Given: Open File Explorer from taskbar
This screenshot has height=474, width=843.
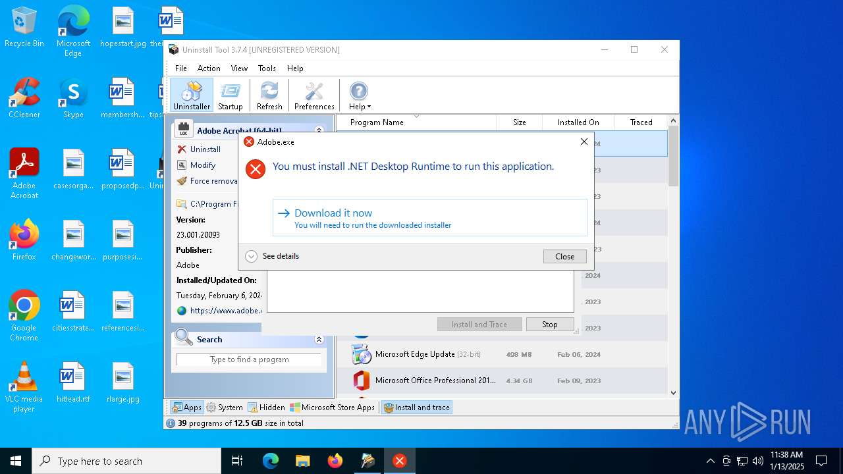Looking at the screenshot, I should [302, 461].
